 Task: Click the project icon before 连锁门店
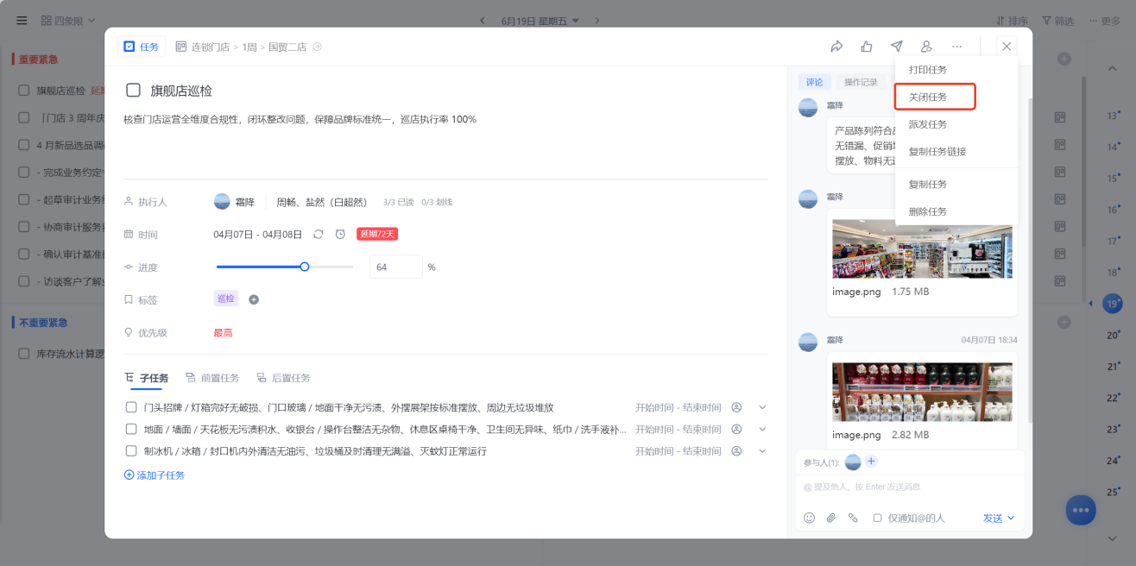pyautogui.click(x=181, y=47)
